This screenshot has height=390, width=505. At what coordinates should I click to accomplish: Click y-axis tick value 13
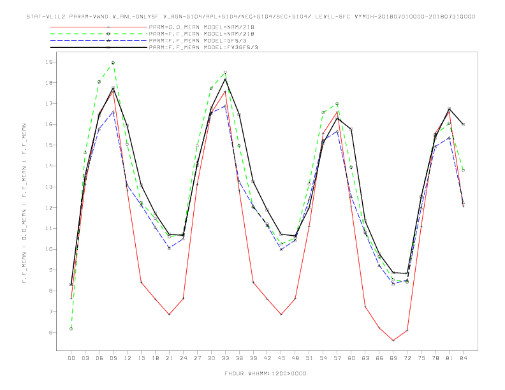(x=49, y=187)
